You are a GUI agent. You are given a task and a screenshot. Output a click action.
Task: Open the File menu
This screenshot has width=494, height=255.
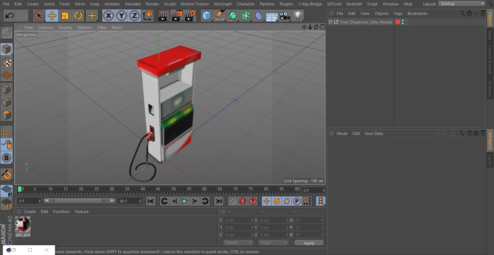(x=6, y=4)
